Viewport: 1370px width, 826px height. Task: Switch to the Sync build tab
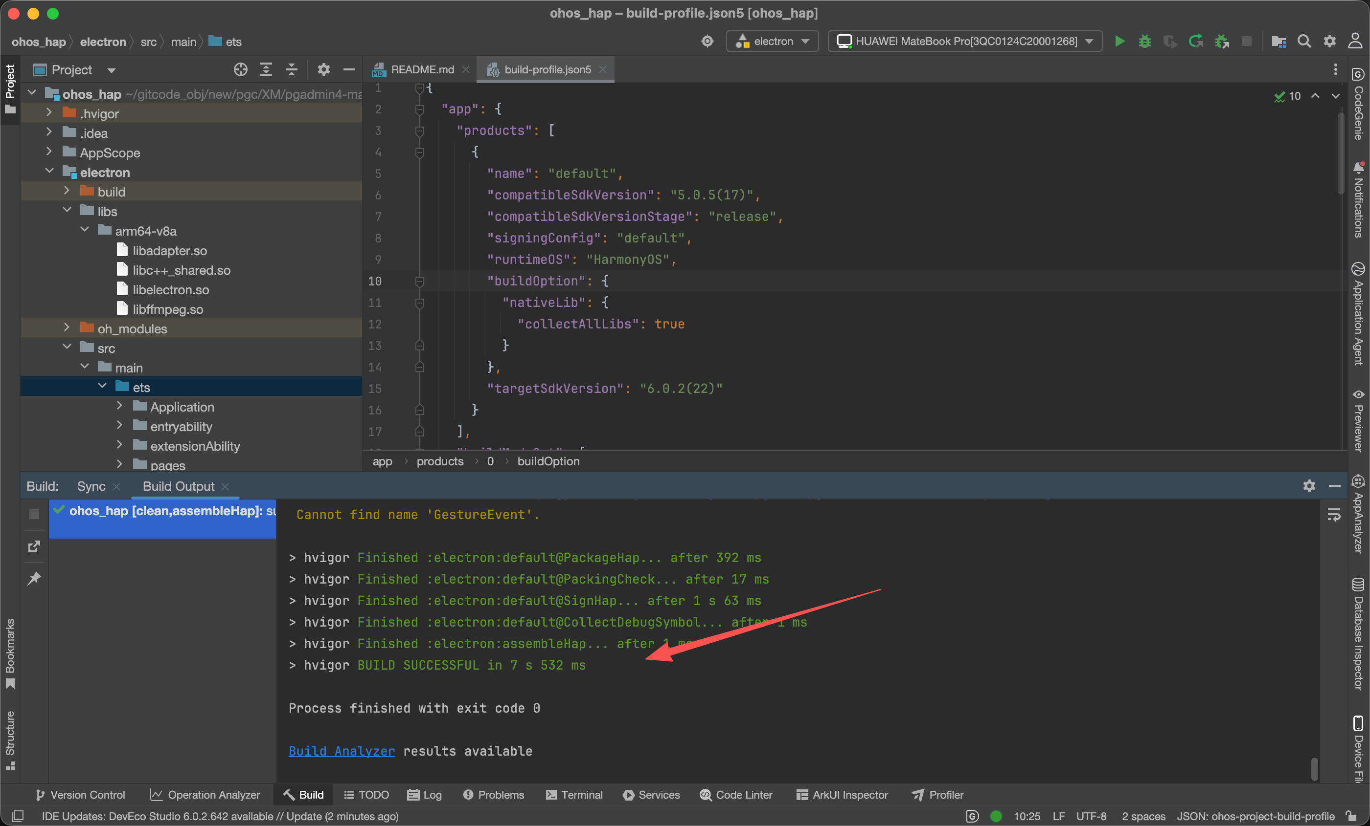[x=91, y=486]
